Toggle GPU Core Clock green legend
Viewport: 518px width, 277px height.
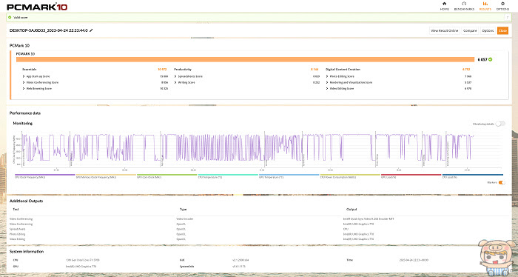pyautogui.click(x=166, y=176)
